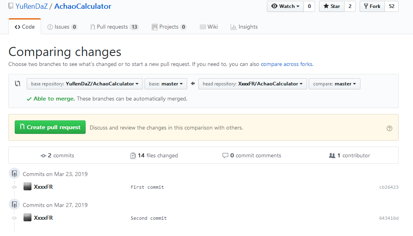Open XxxxFR author link on First commit row

point(43,187)
